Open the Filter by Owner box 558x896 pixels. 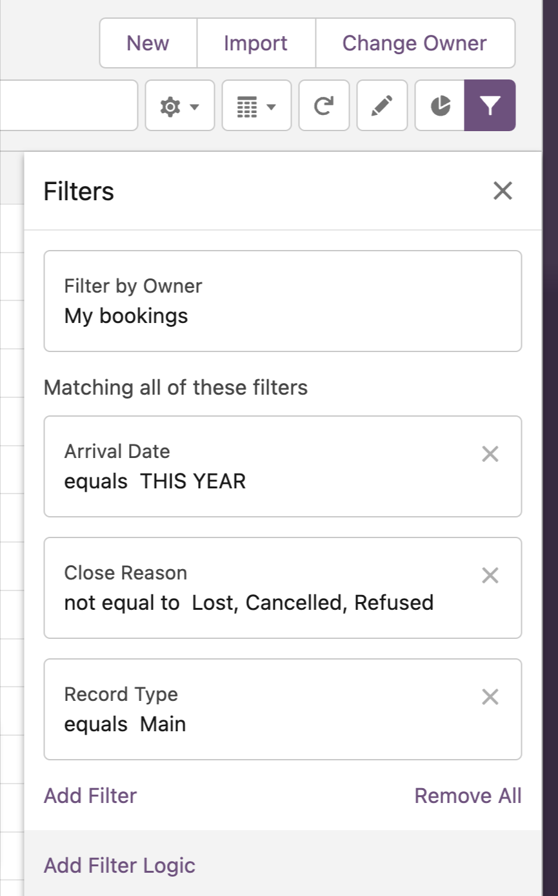[x=283, y=301]
